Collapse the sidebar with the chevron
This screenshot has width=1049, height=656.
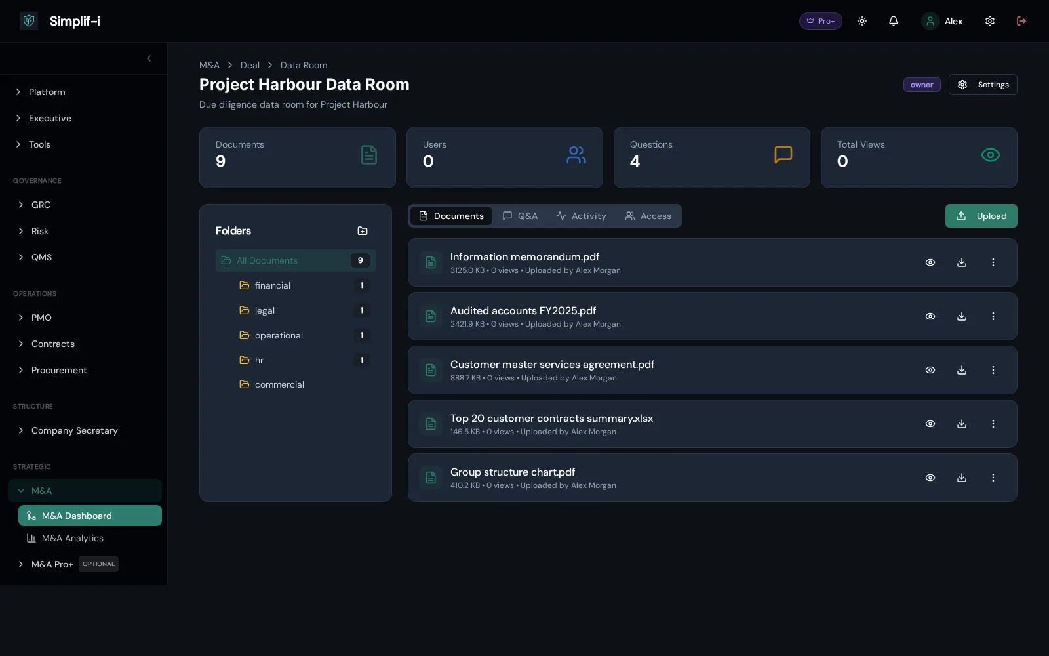pyautogui.click(x=149, y=58)
